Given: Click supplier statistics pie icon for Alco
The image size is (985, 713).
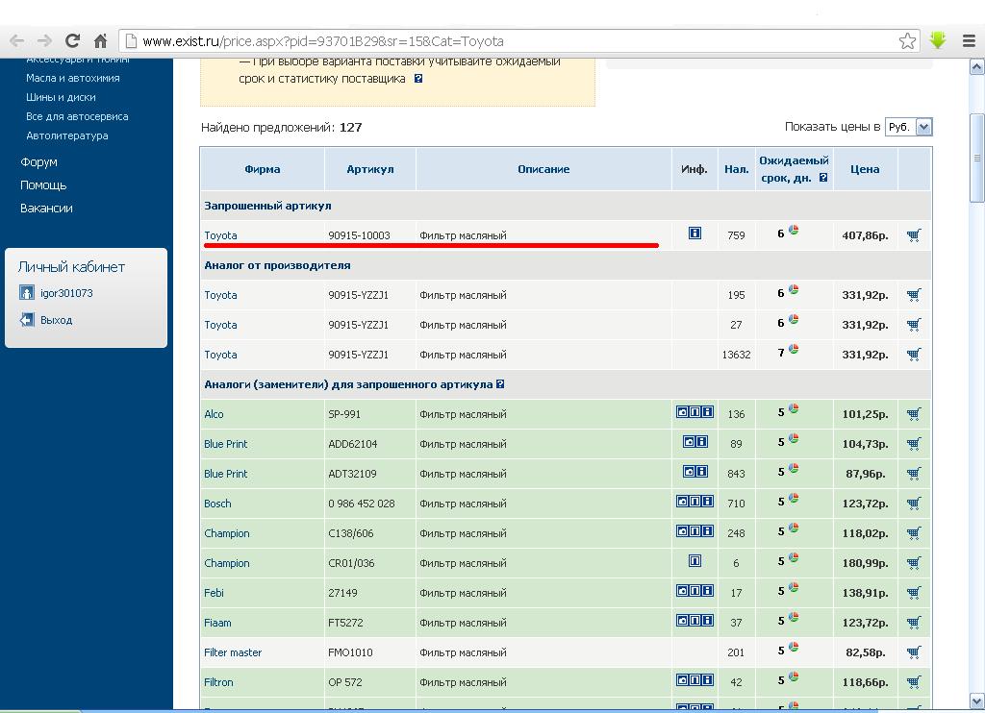Looking at the screenshot, I should click(794, 408).
